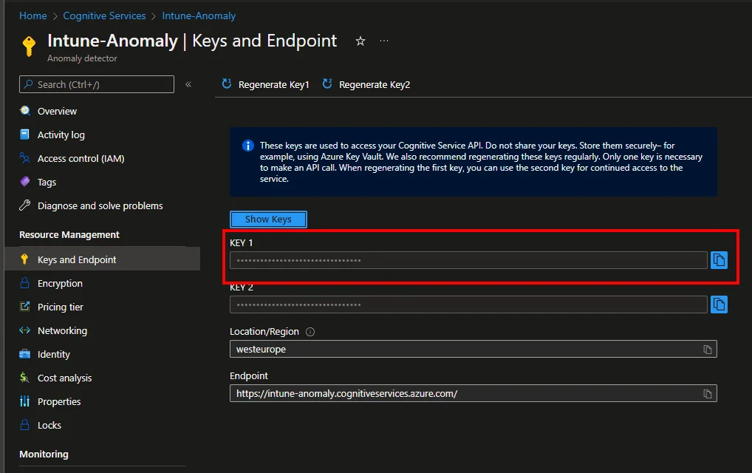Click the Access control (IAM) icon

pyautogui.click(x=25, y=158)
